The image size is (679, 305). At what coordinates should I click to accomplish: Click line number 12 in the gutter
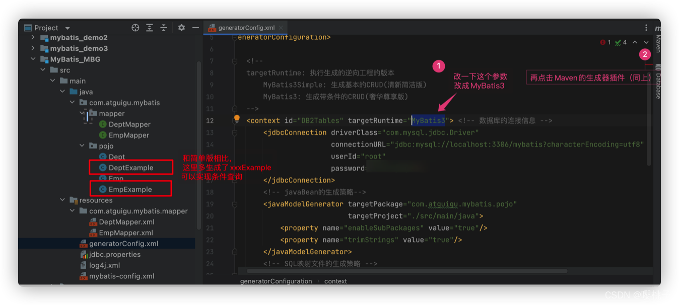210,120
